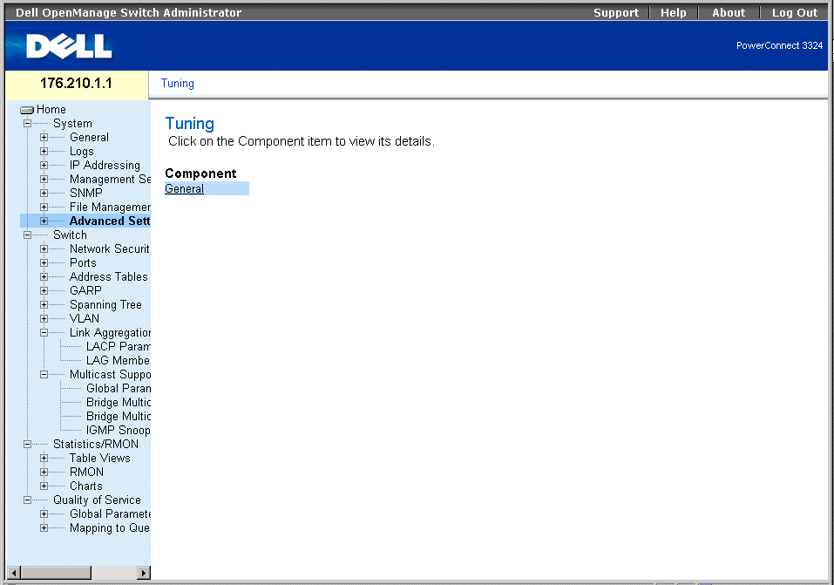Expand the SNMP node
Viewport: 834px width, 585px height.
coord(44,194)
